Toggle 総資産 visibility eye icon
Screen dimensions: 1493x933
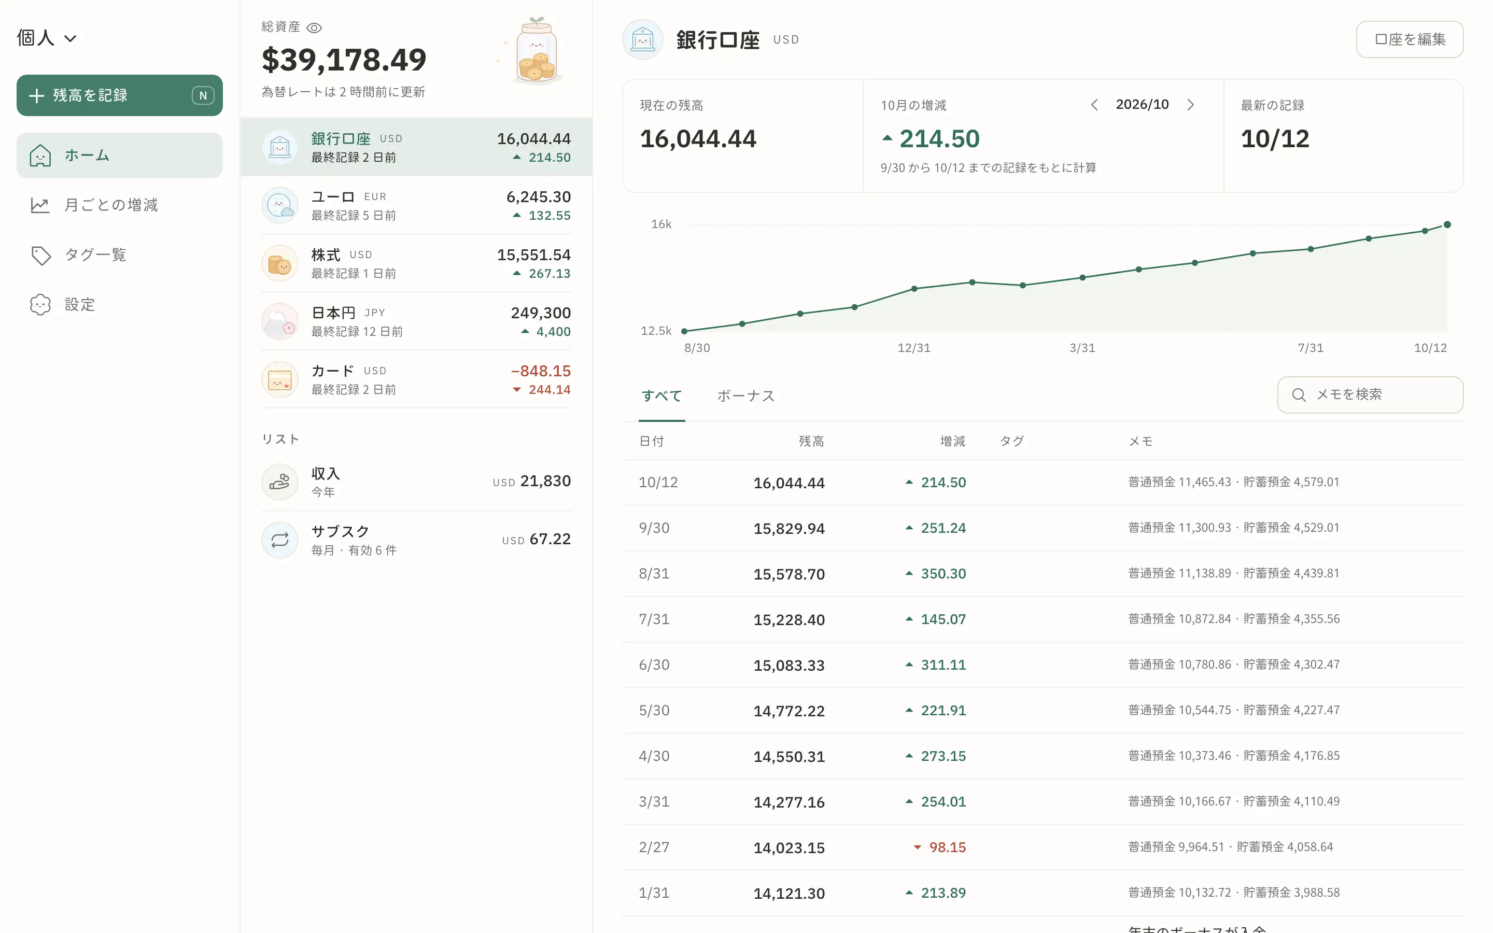pos(314,28)
